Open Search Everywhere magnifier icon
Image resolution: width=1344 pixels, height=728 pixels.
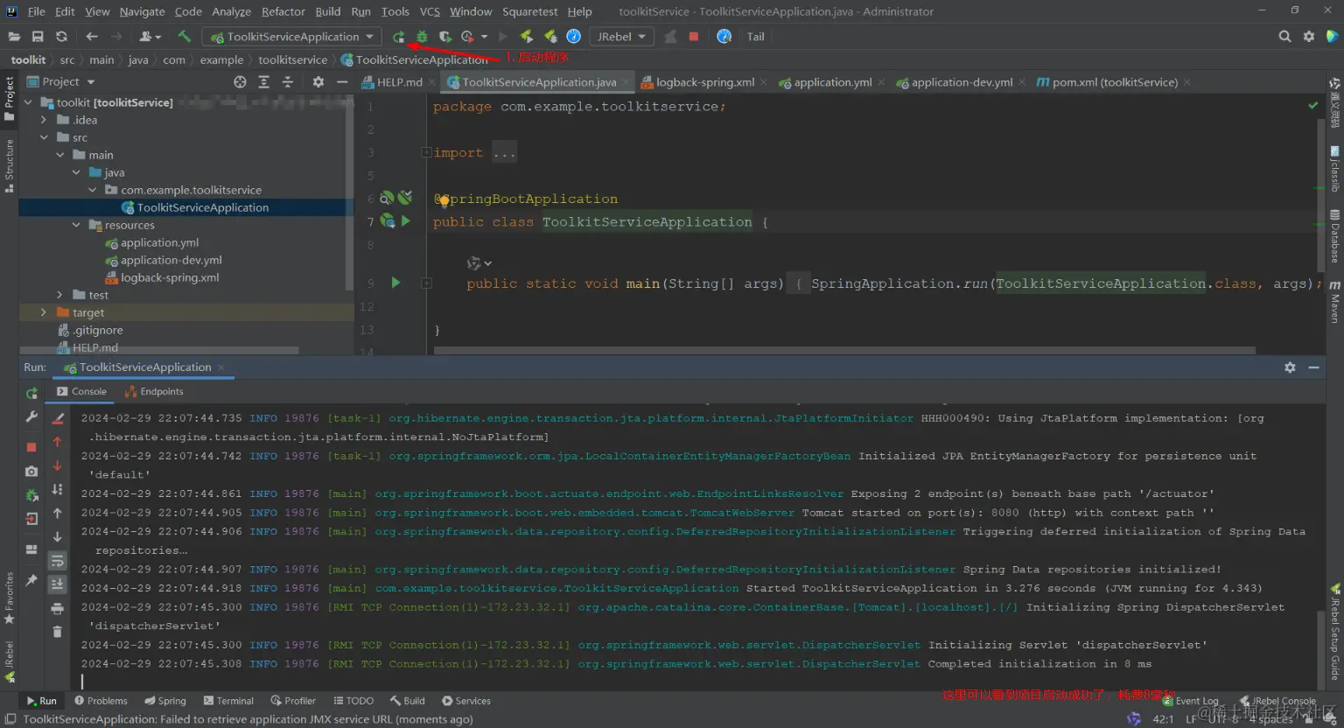click(1284, 37)
